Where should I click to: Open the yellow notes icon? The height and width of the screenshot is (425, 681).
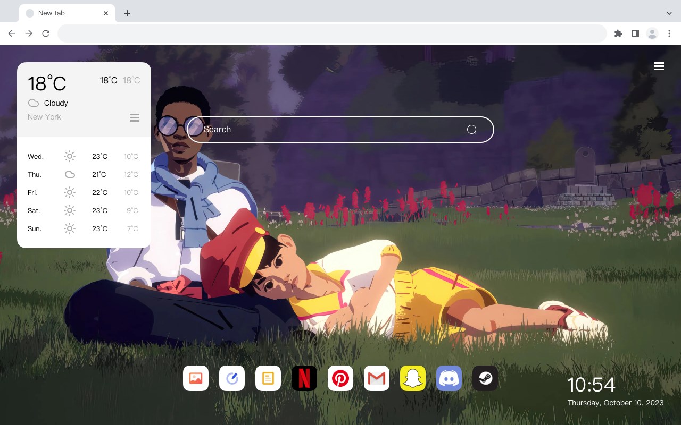click(x=268, y=378)
